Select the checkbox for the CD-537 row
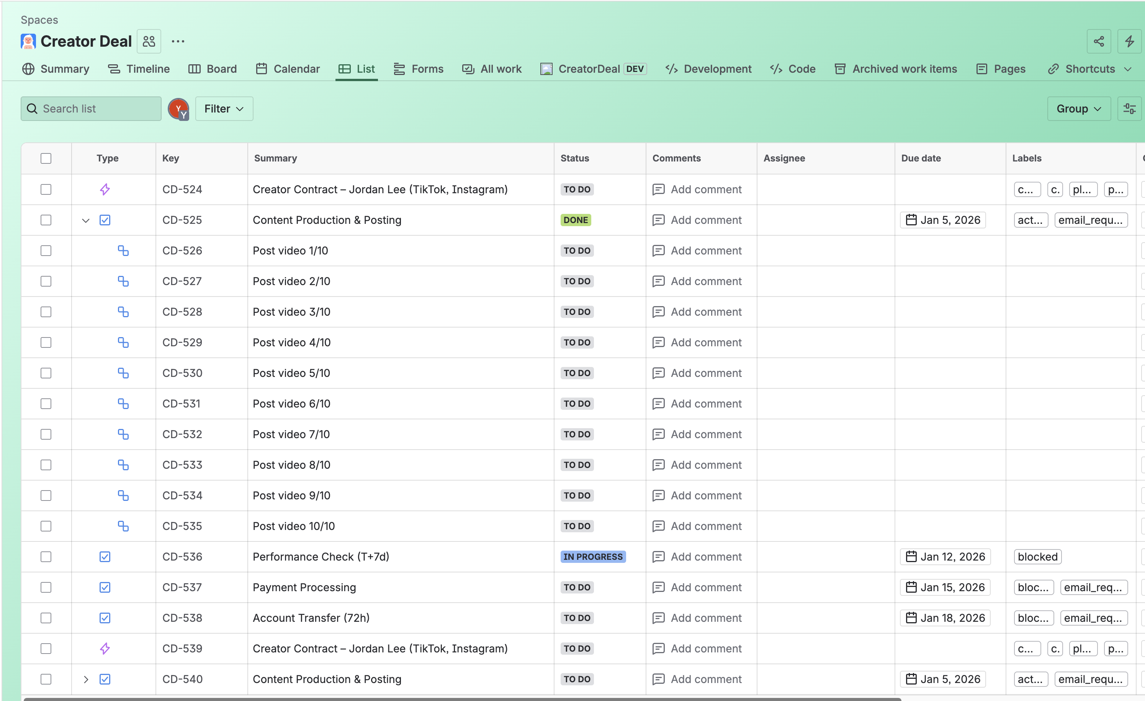This screenshot has height=701, width=1145. point(46,587)
